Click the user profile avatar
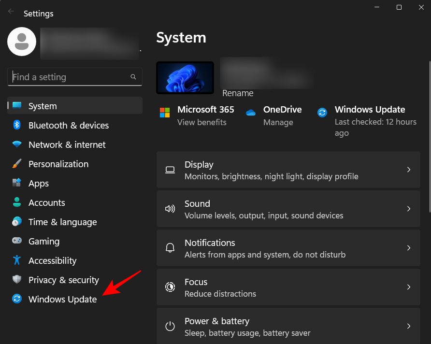 (x=22, y=42)
